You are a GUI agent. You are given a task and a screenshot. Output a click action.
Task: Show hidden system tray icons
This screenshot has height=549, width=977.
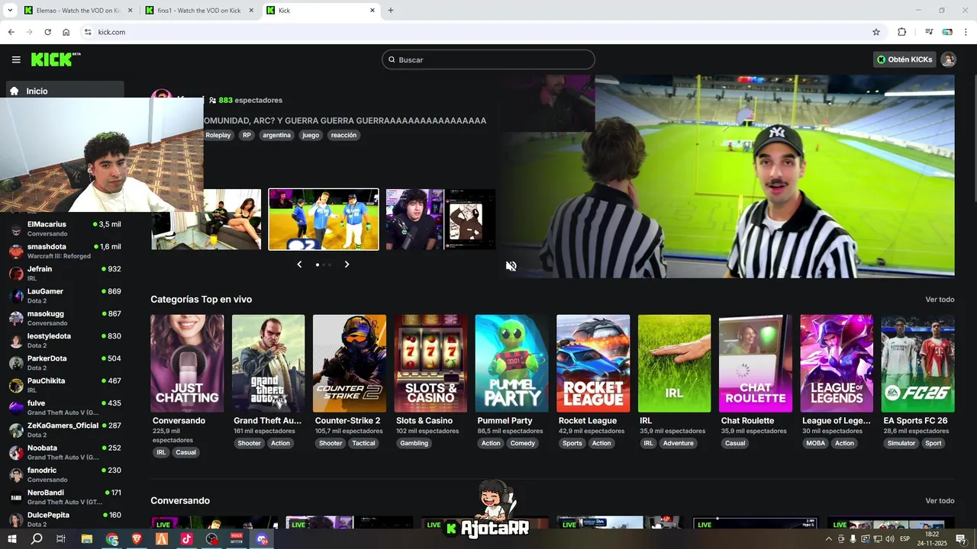tap(829, 539)
